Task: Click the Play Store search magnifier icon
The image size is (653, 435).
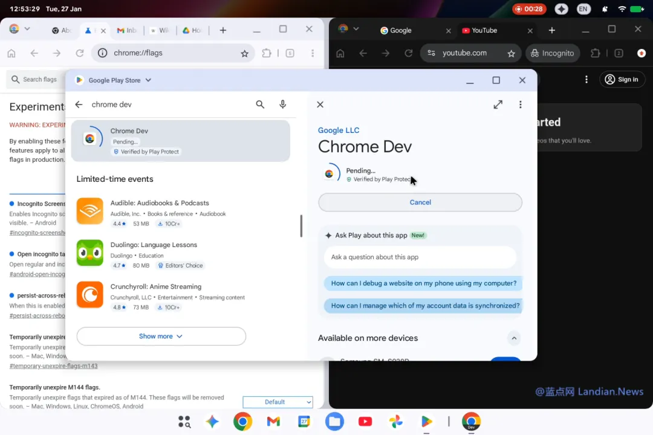Action: click(260, 105)
